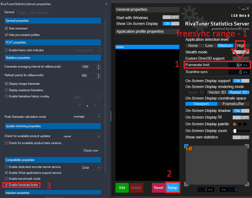252x198 pixels.
Task: Toggle On-Screen Display support switch
Action: click(241, 81)
